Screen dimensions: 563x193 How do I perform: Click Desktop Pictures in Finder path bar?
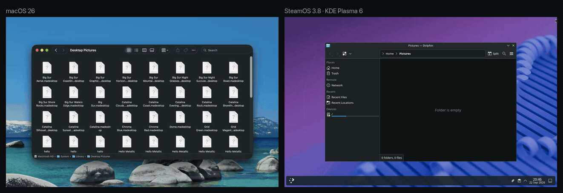[98, 156]
